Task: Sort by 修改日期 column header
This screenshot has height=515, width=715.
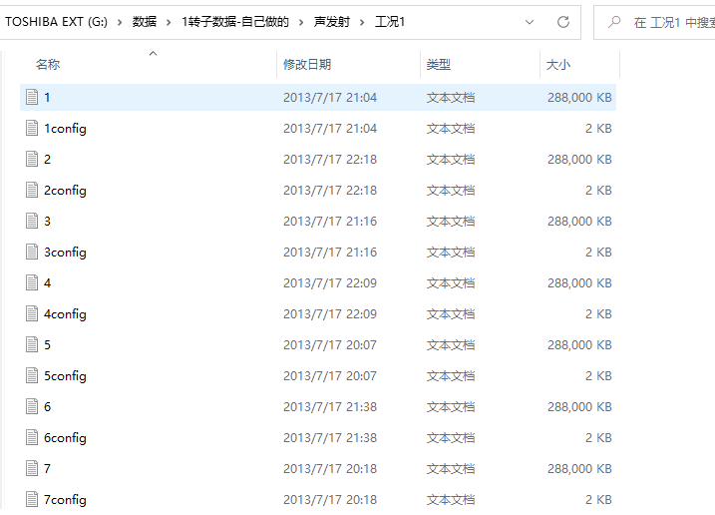Action: tap(307, 65)
